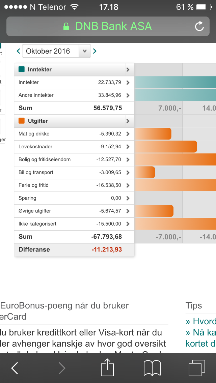
Task: Click the EuroBonus-poeng article heading link
Action: tap(64, 311)
